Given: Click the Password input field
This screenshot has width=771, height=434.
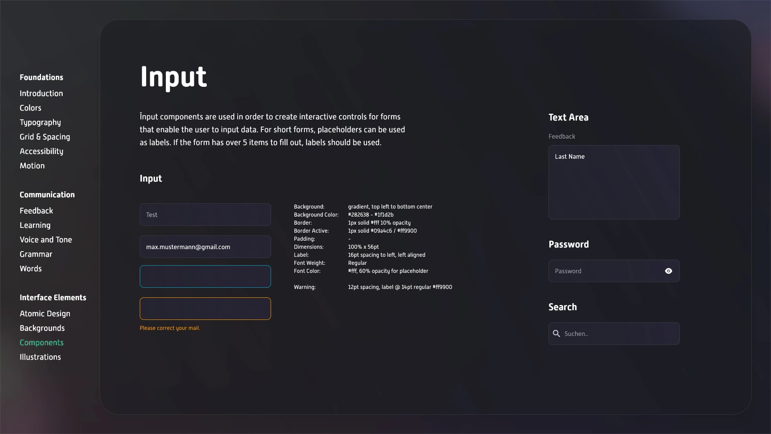Looking at the screenshot, I should [x=614, y=271].
